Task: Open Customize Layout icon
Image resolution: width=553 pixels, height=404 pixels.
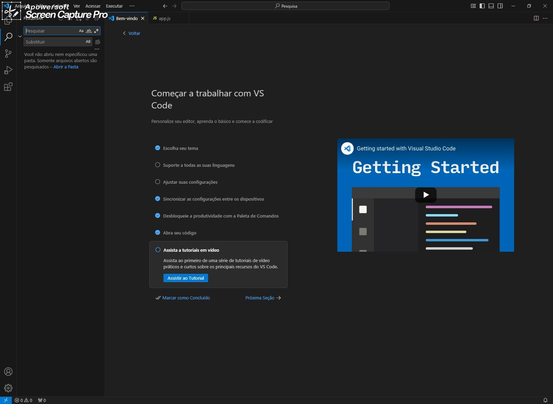Action: pyautogui.click(x=473, y=6)
